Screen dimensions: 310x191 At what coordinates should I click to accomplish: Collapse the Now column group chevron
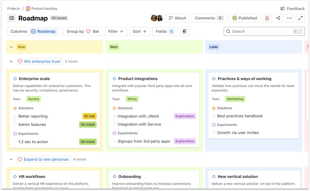[11, 47]
